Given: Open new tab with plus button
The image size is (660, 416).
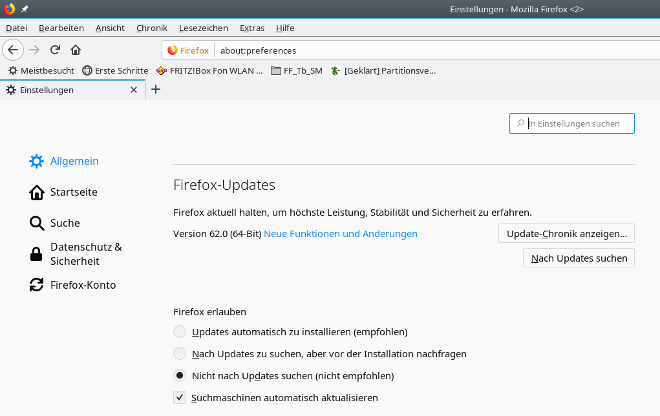Looking at the screenshot, I should tap(156, 90).
